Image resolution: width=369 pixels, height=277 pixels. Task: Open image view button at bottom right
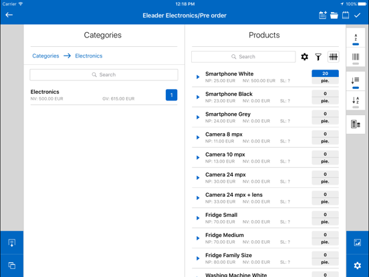[x=357, y=242]
